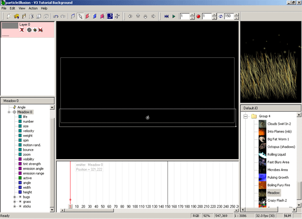Select Pulsing Growth emitter in library
This screenshot has width=302, height=219.
[278, 177]
